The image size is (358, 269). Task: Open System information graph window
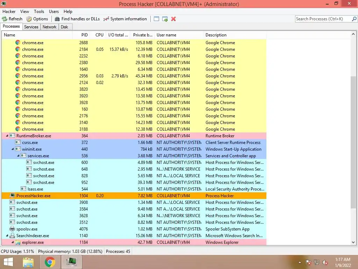[x=125, y=19]
